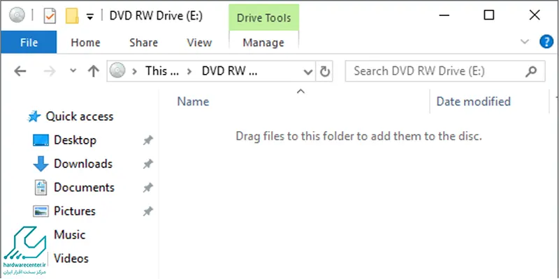Open the Customize Quick Access Toolbar dropdown
Viewport: 559px width, 279px height.
coord(89,15)
